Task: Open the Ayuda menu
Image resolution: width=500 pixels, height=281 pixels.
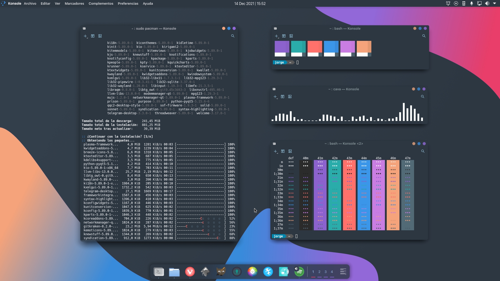Action: click(x=148, y=4)
